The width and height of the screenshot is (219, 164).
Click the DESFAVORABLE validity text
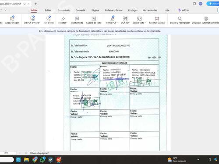coord(147,73)
